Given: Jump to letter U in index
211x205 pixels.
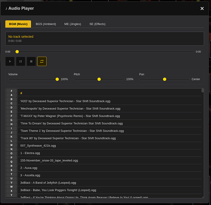Looking at the screenshot, I should [x=11, y=178].
